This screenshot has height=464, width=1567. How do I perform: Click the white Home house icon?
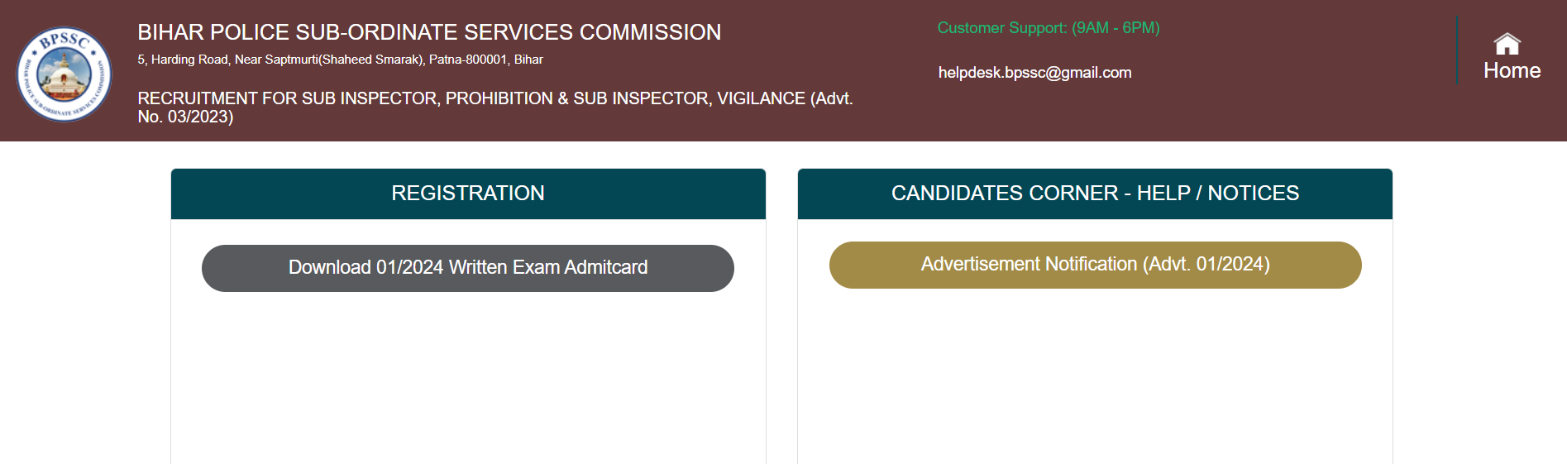coord(1507,44)
